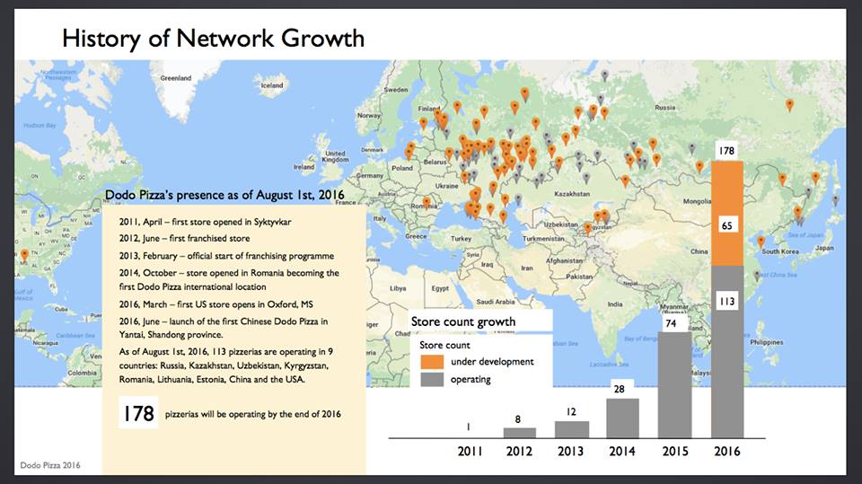
Task: Click the orange pin left of Mongolia label
Action: point(699,165)
